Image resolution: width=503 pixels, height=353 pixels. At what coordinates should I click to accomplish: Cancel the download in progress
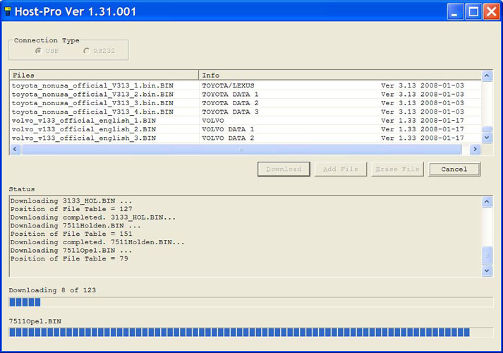click(x=454, y=169)
